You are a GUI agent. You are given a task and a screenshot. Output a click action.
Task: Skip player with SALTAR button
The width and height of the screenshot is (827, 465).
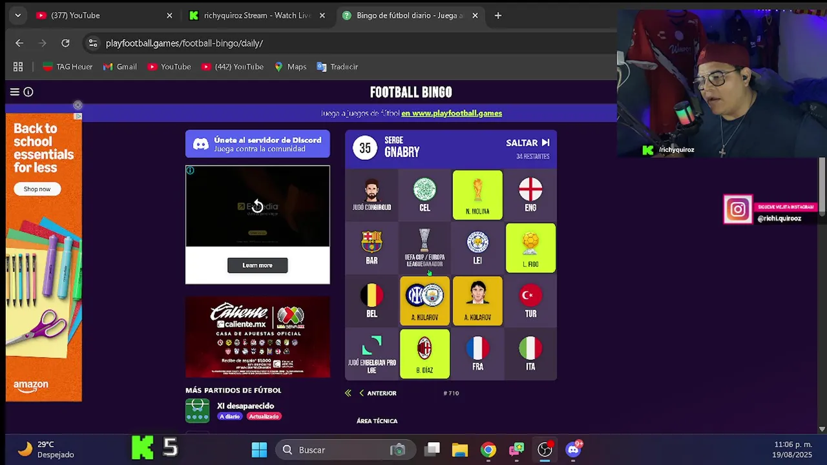[x=528, y=143]
